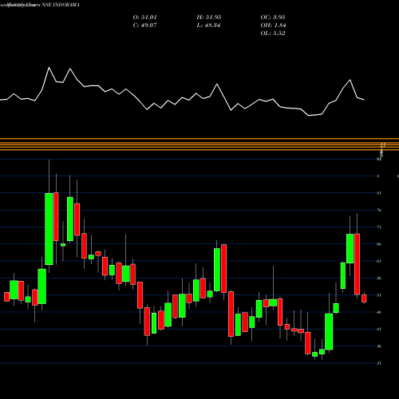Click the highest peak of the white indicator line

(49, 68)
